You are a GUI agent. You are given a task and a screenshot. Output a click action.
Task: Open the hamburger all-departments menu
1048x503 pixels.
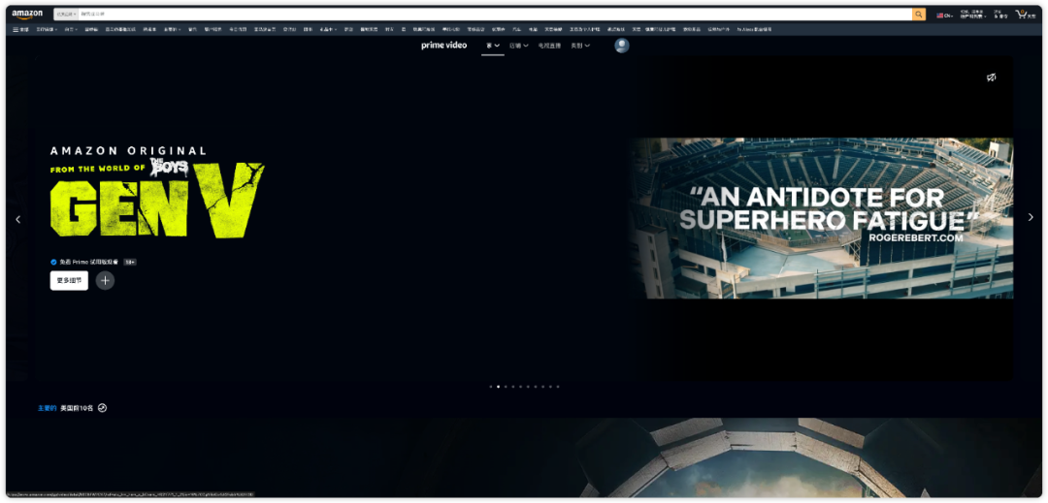click(x=20, y=29)
